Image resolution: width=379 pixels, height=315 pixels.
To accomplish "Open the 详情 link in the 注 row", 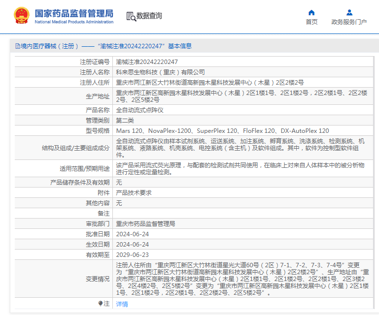I will pyautogui.click(x=122, y=304).
